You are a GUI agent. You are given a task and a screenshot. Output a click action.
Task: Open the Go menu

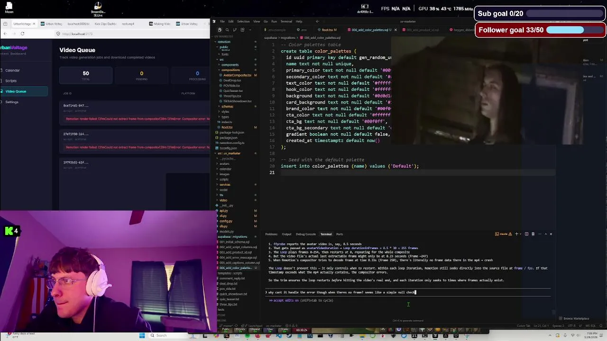click(x=266, y=21)
